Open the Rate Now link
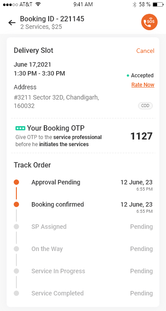This screenshot has width=166, height=311. (x=143, y=85)
